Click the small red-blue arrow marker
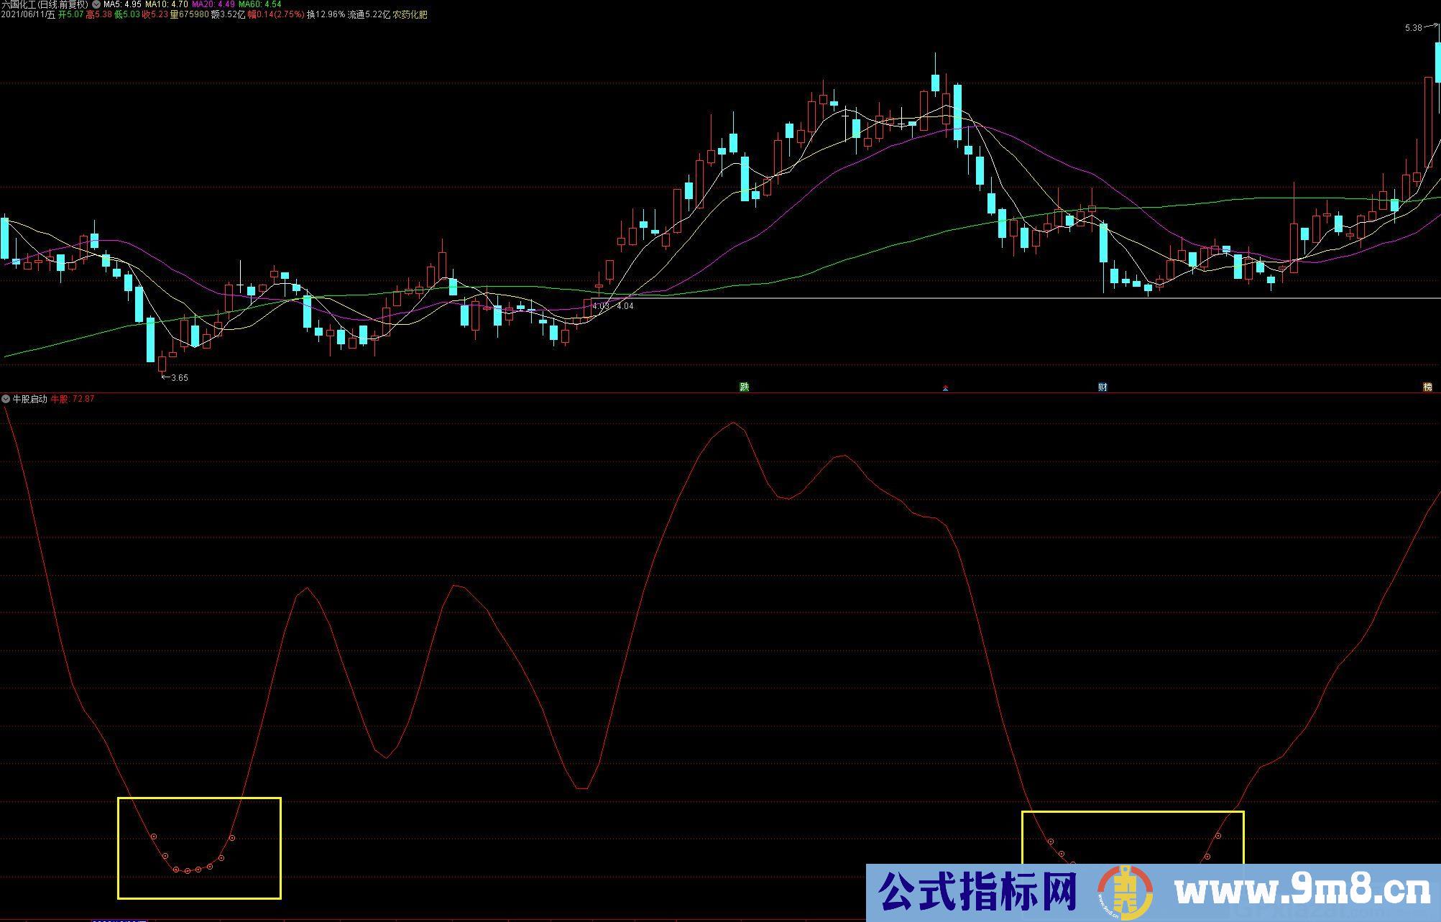 tap(945, 389)
